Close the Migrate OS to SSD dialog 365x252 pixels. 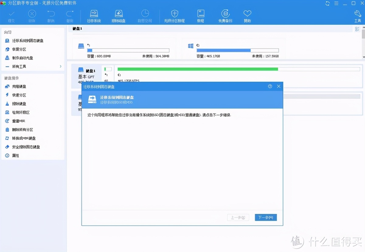[278, 86]
